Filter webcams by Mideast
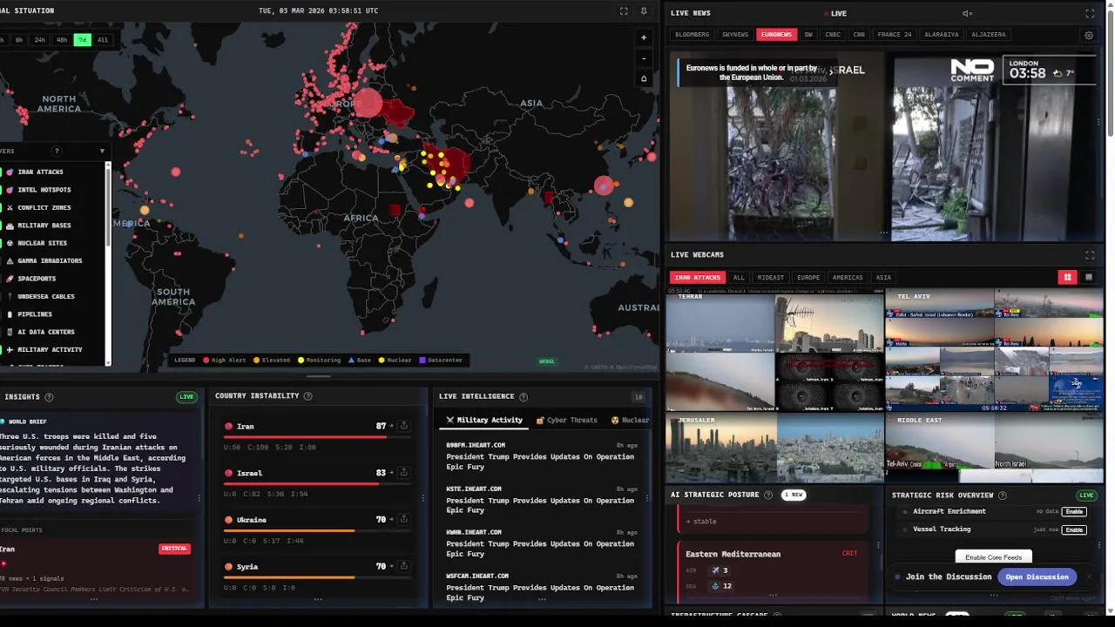 tap(771, 278)
